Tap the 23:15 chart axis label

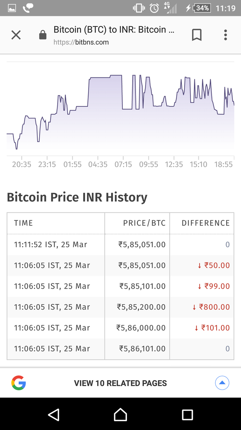(x=47, y=164)
